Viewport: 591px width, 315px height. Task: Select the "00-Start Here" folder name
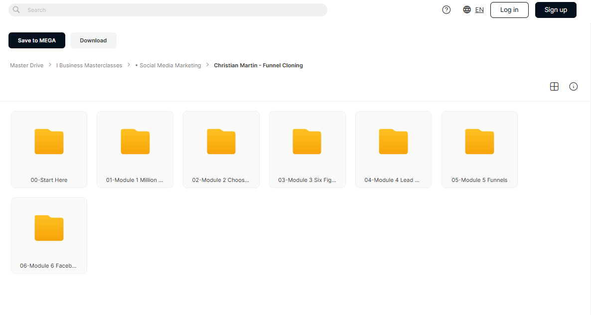pos(49,180)
